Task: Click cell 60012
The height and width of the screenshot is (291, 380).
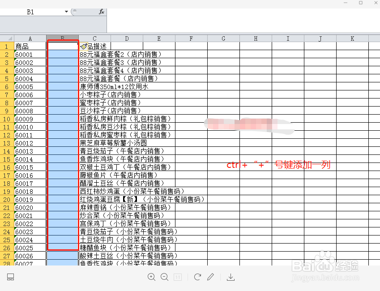Action: [30, 143]
